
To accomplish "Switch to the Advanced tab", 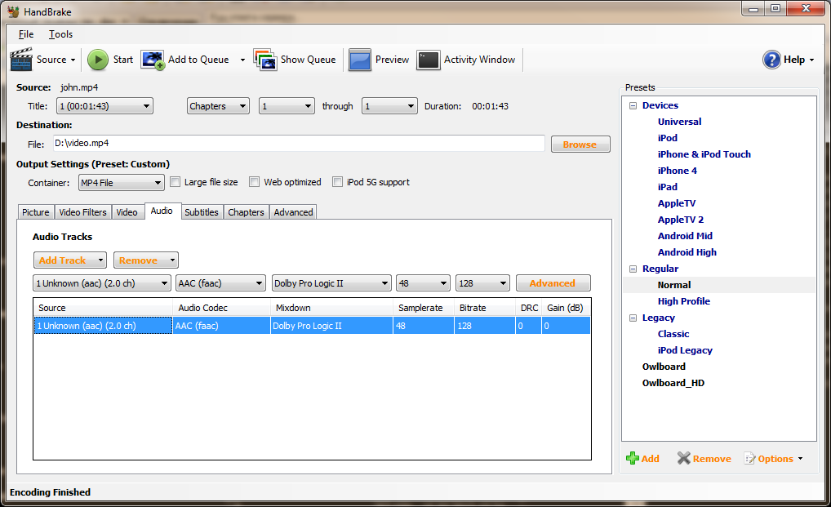I will 293,212.
